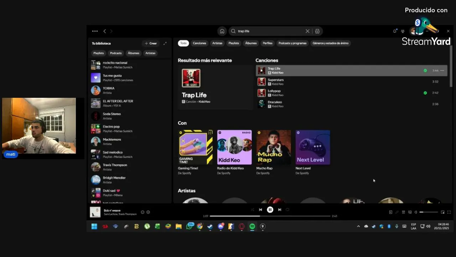The image size is (456, 257).
Task: Adjust the volume slider
Action: [x=429, y=212]
